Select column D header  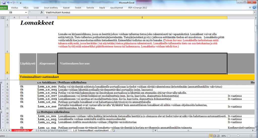click(47, 17)
